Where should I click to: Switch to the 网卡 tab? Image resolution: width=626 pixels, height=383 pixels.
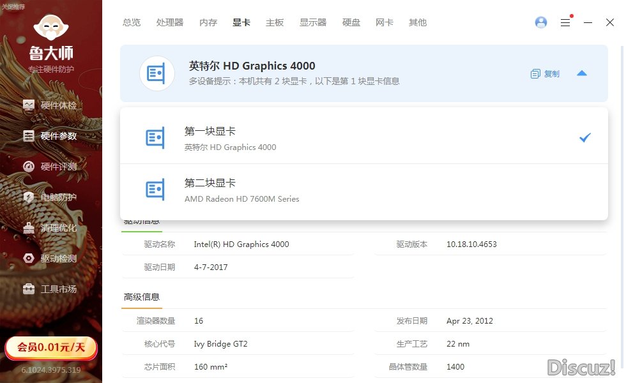point(385,22)
